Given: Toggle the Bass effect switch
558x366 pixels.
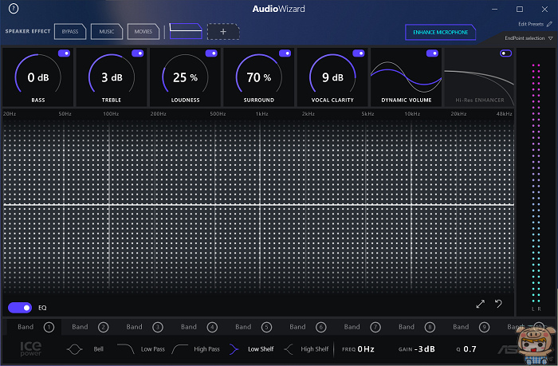Looking at the screenshot, I should [64, 53].
